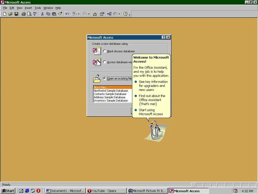Click the Windows Start button
The height and width of the screenshot is (194, 258).
(x=8, y=191)
